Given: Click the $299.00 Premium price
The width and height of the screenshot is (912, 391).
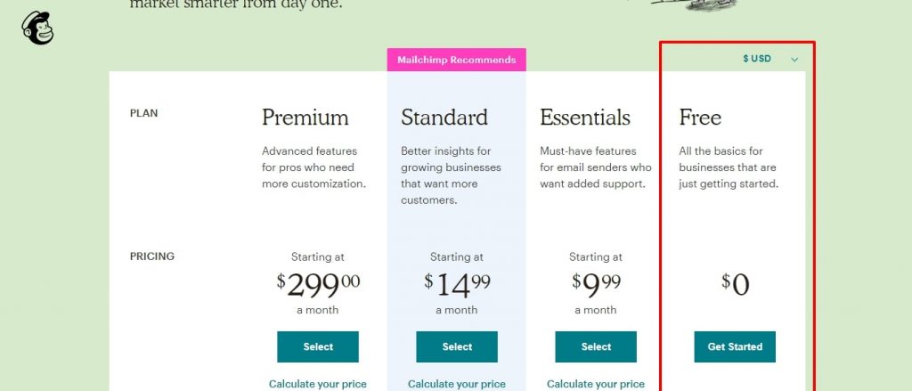Looking at the screenshot, I should point(318,285).
